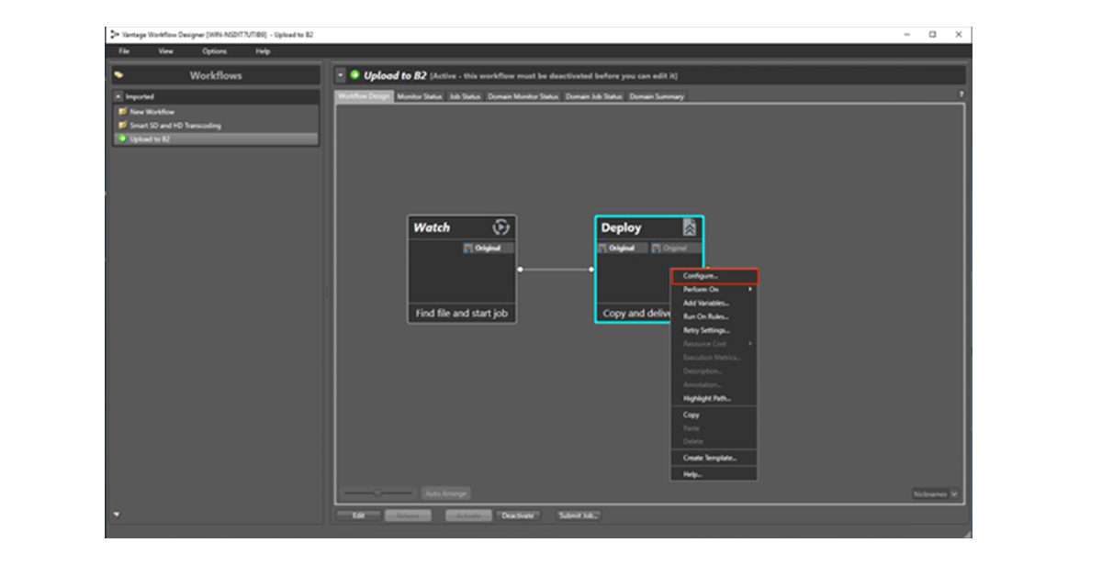Click the New Workflow folder icon
Viewport: 1102px width, 576px height.
pos(122,111)
